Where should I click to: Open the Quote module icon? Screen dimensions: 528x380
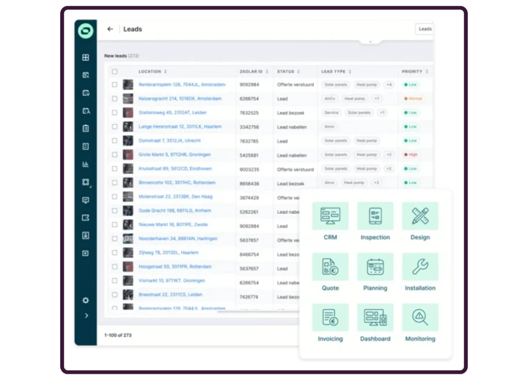pos(330,267)
